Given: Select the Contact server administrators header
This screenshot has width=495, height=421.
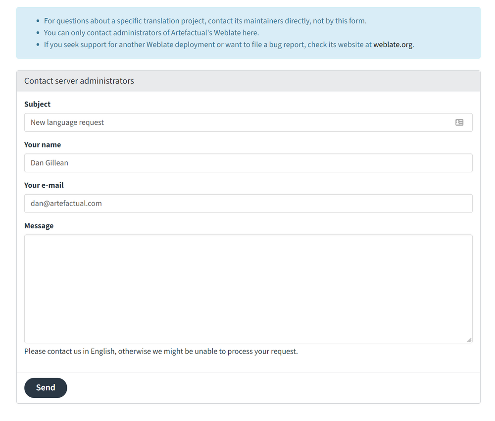Looking at the screenshot, I should pos(79,81).
